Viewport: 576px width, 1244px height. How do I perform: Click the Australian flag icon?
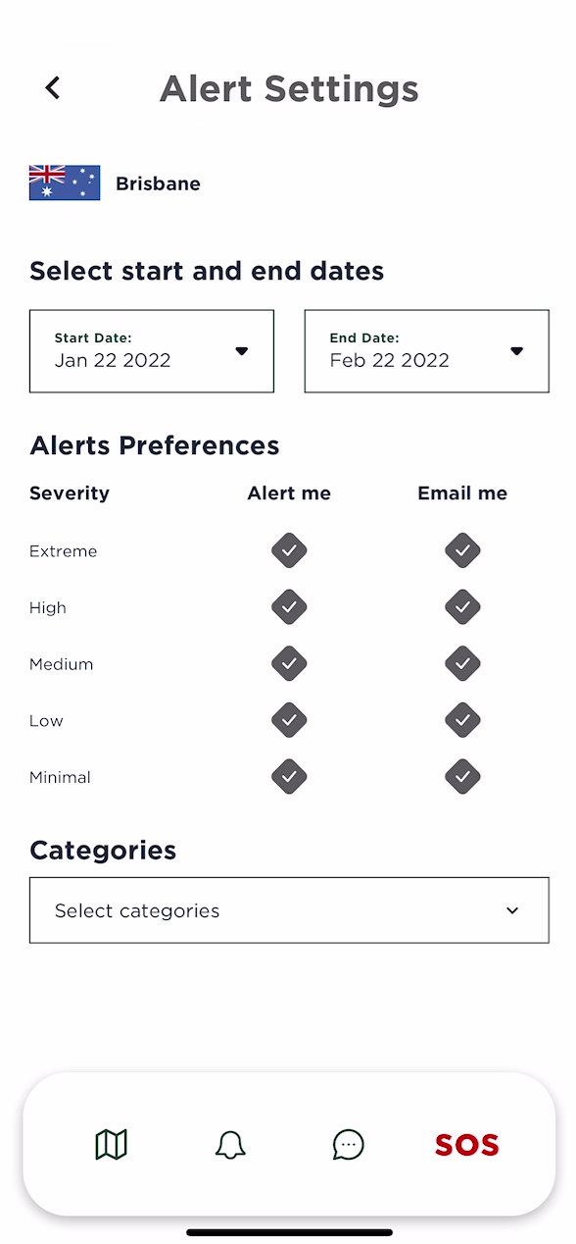pyautogui.click(x=64, y=182)
